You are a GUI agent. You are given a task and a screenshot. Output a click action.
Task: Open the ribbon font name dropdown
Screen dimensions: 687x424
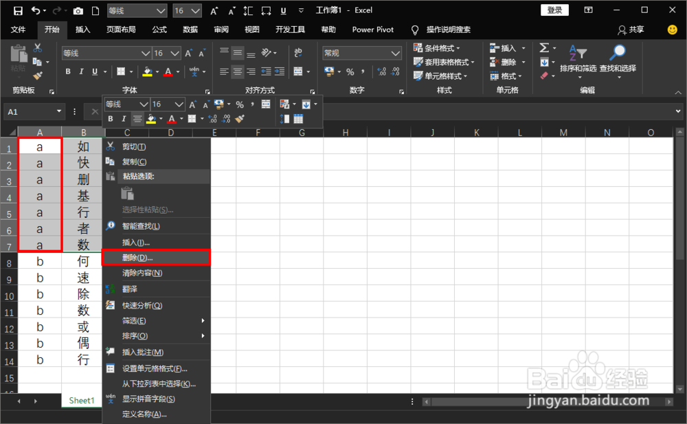coord(146,53)
